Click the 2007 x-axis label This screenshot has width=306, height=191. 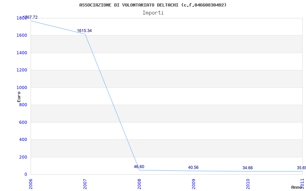pos(85,184)
